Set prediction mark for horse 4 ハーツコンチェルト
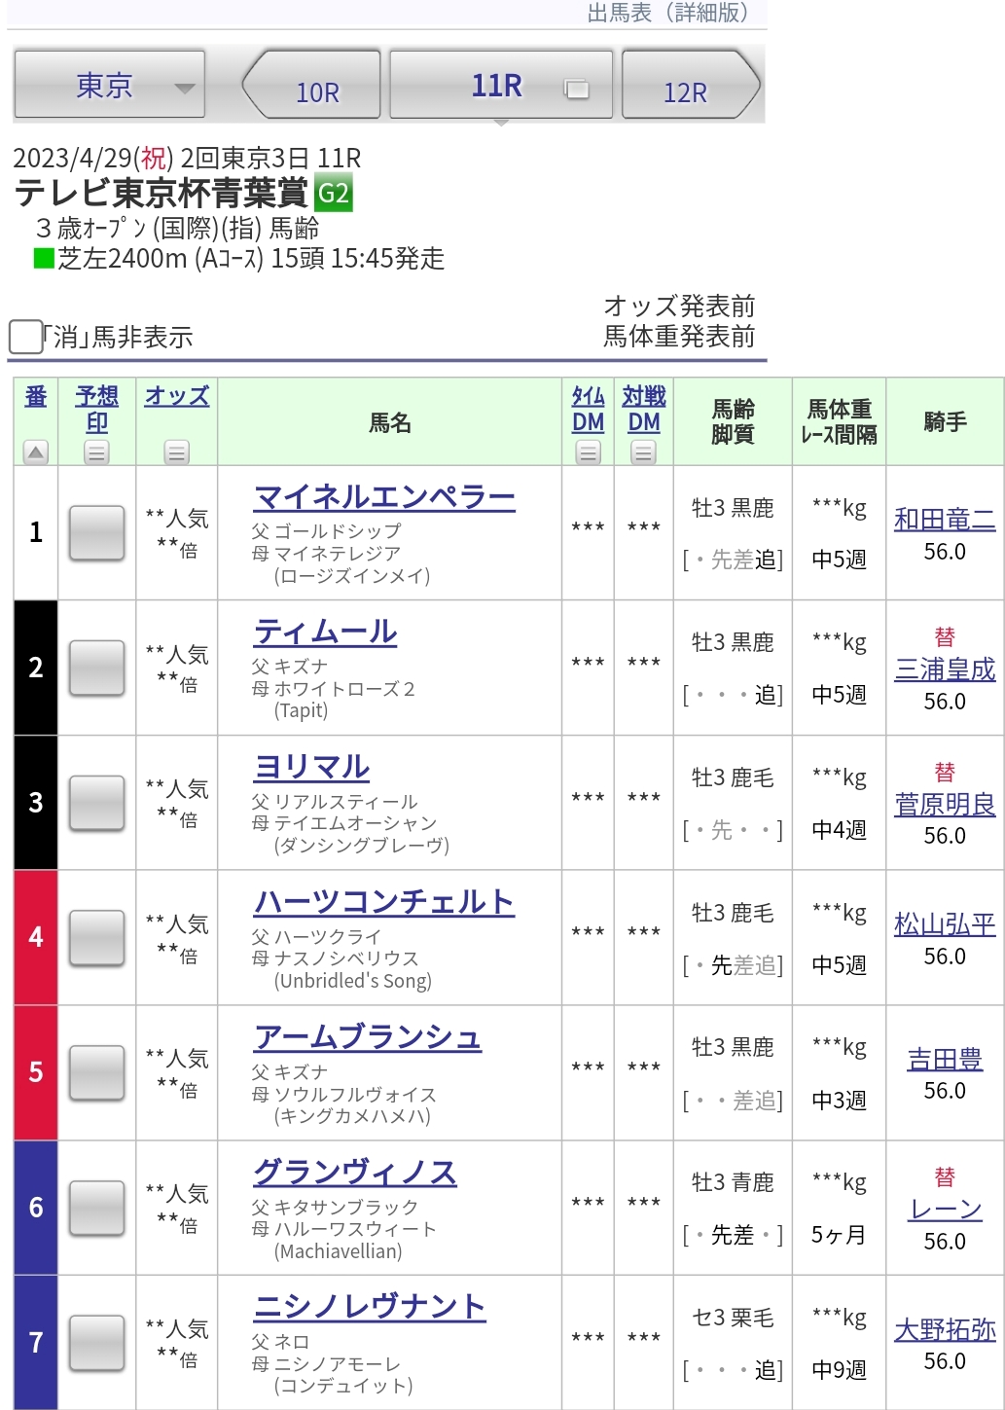The height and width of the screenshot is (1410, 1005). [96, 937]
